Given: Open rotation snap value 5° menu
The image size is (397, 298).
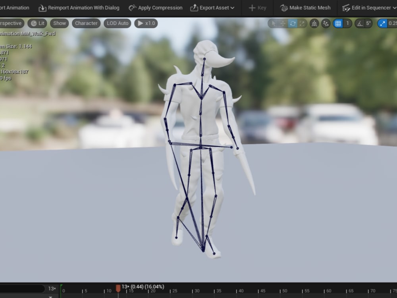Looking at the screenshot, I should click(x=369, y=23).
